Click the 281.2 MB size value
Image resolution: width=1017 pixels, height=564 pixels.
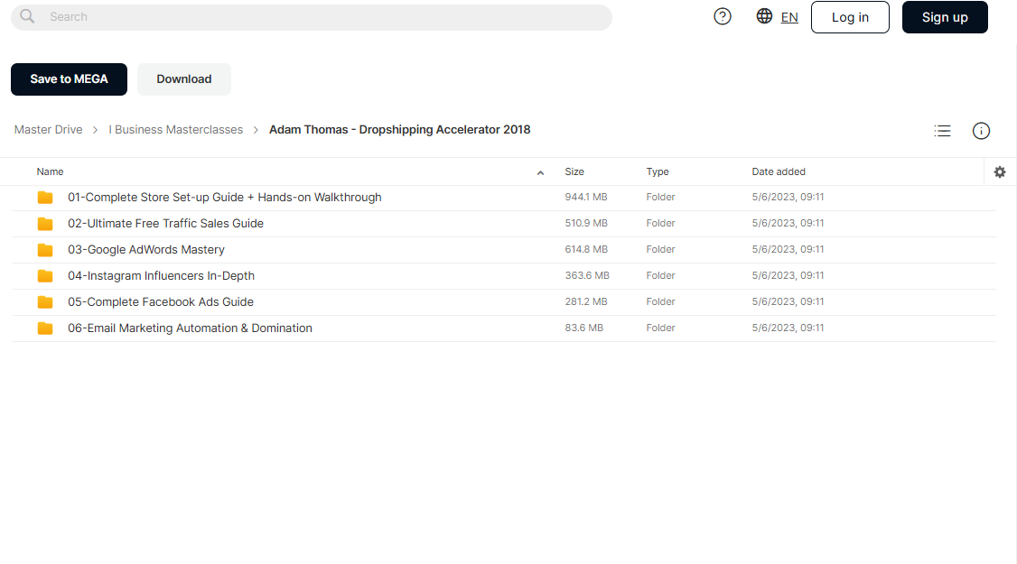[585, 301]
